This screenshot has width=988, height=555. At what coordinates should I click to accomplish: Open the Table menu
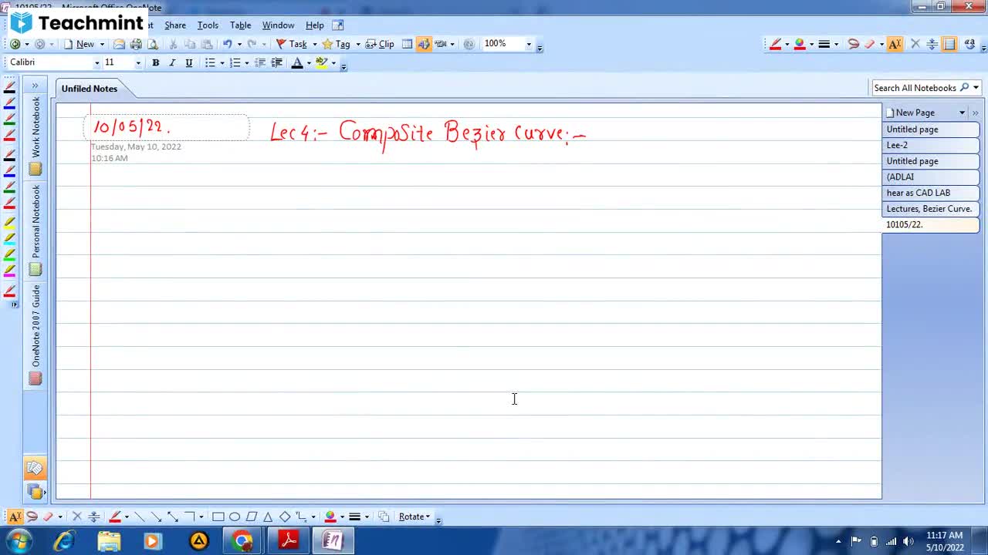[240, 25]
